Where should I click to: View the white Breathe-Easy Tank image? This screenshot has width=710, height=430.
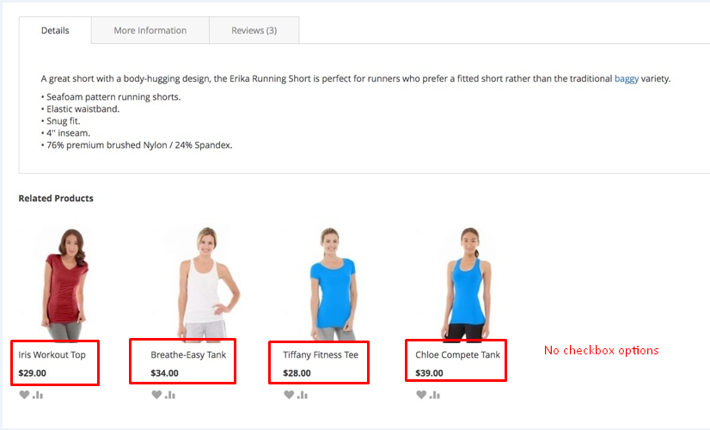pyautogui.click(x=206, y=284)
